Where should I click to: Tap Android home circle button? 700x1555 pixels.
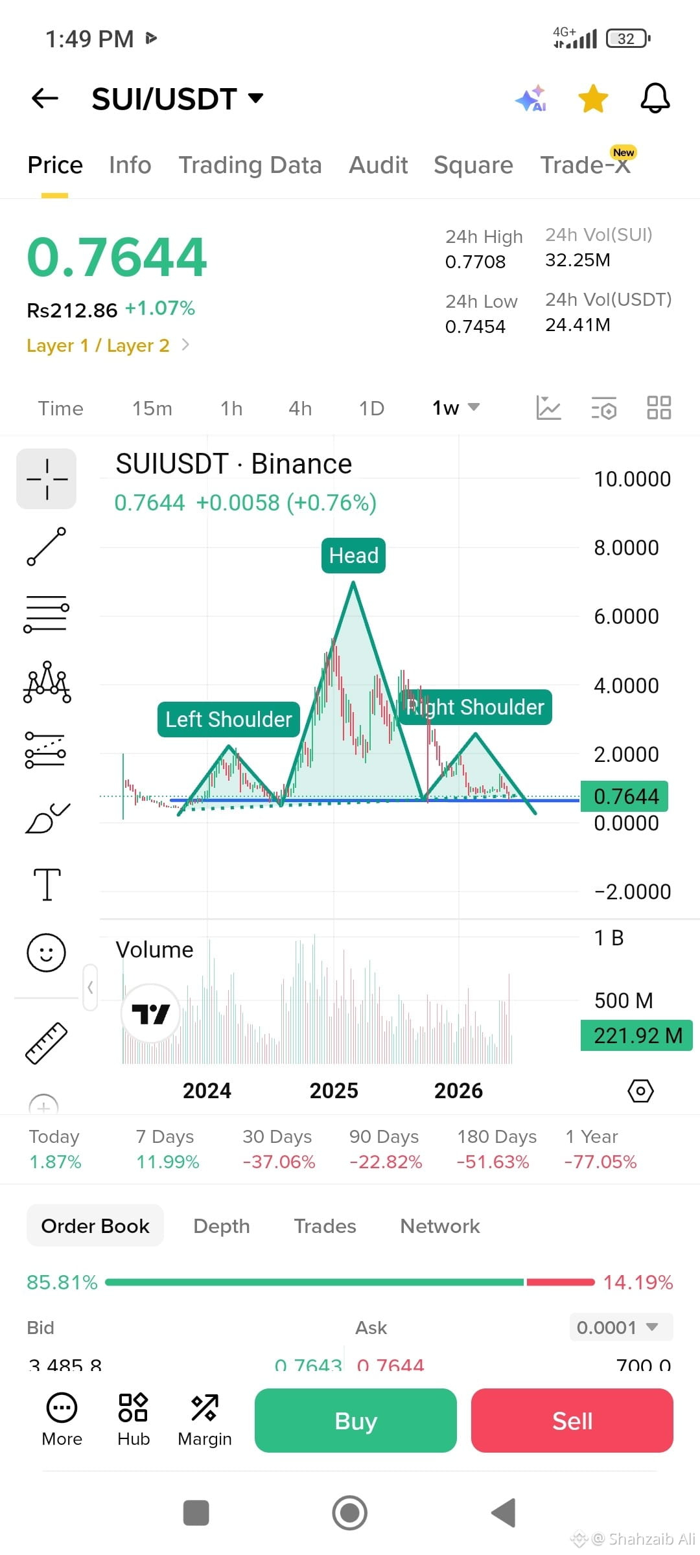(350, 1513)
